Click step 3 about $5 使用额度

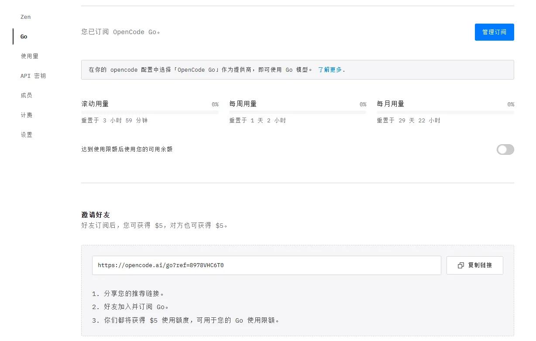coord(186,320)
